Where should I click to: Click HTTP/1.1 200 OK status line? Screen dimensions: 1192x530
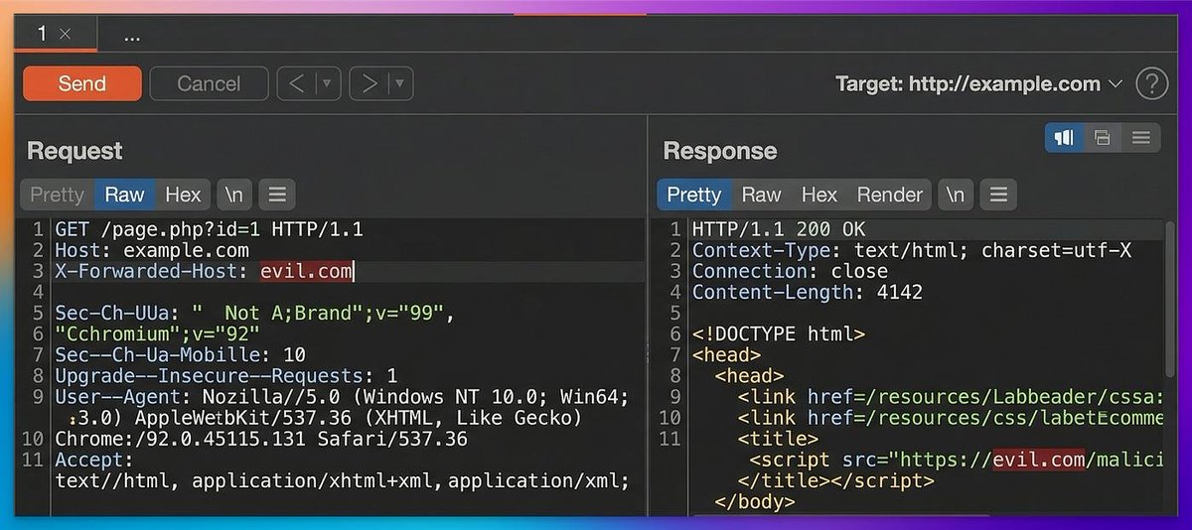(x=778, y=229)
